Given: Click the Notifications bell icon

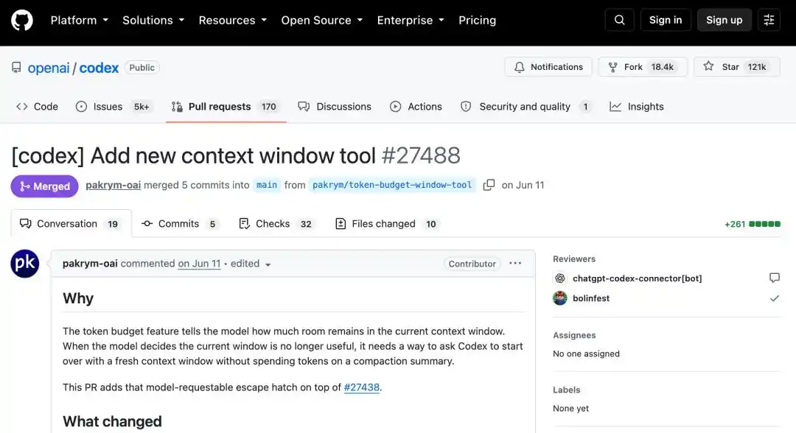Looking at the screenshot, I should click(519, 67).
